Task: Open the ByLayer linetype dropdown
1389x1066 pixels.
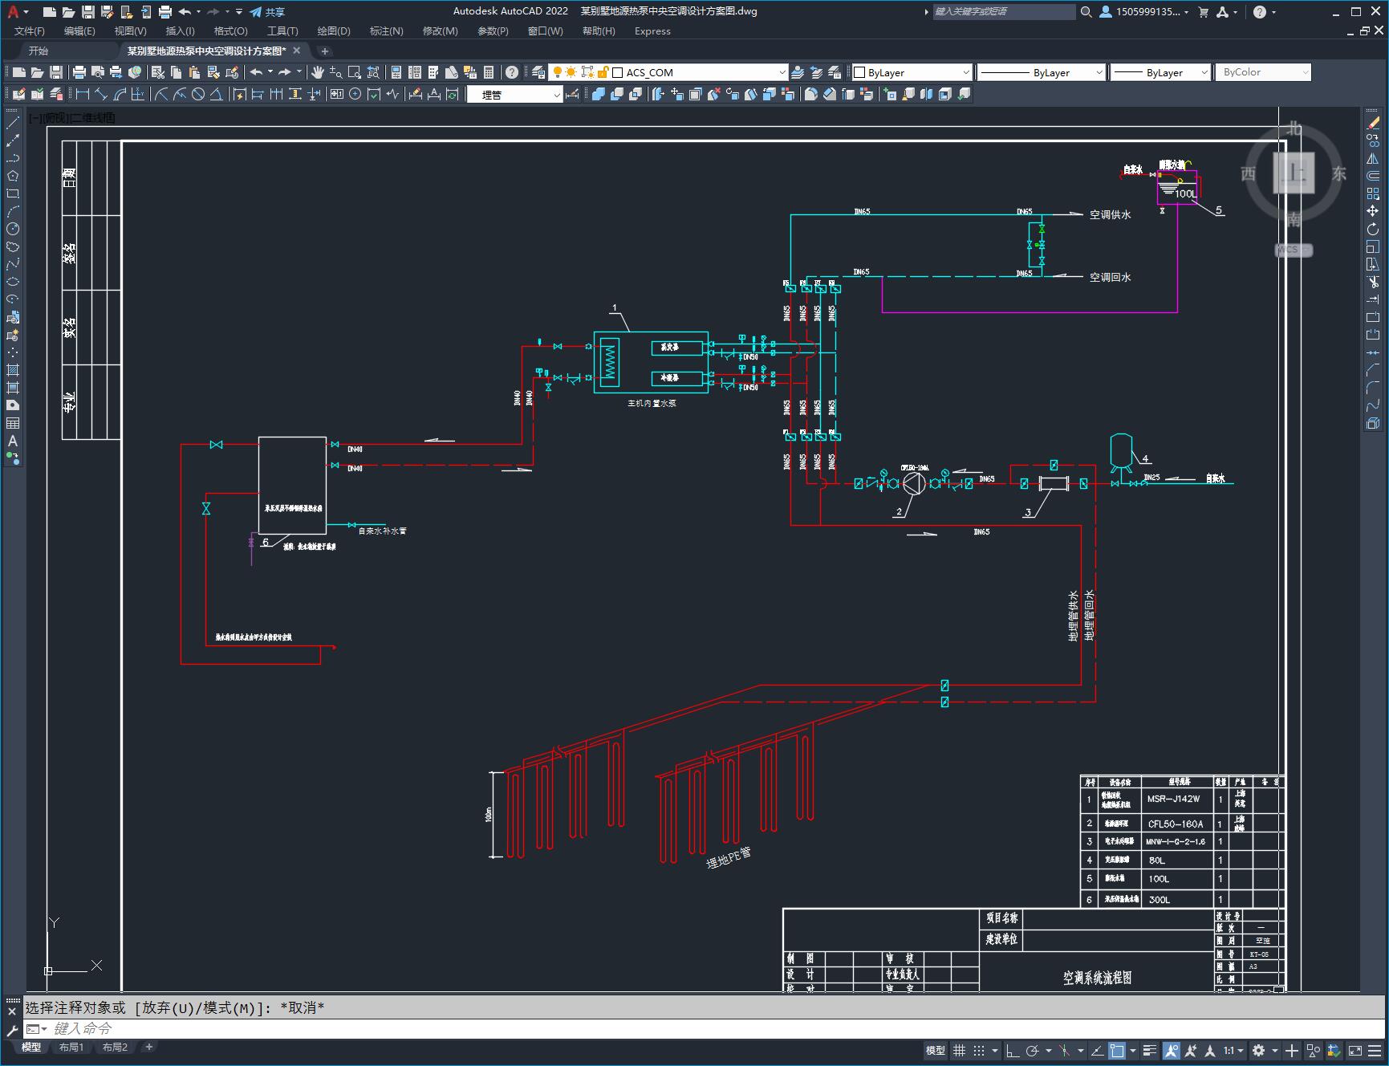Action: click(x=1042, y=72)
